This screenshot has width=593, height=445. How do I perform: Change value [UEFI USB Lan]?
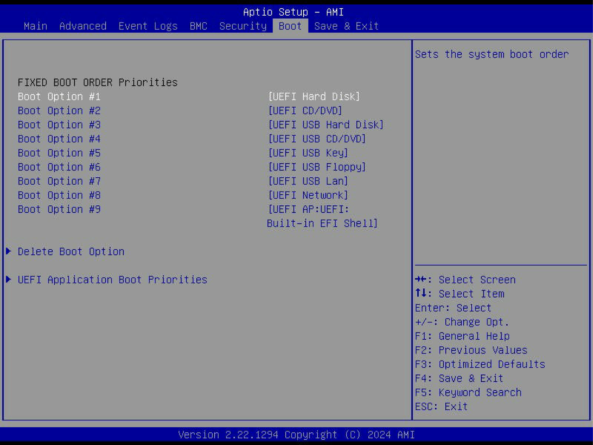click(x=308, y=181)
